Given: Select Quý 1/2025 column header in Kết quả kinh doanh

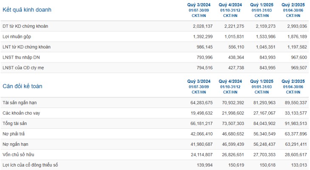Looking at the screenshot, I should [262, 5].
